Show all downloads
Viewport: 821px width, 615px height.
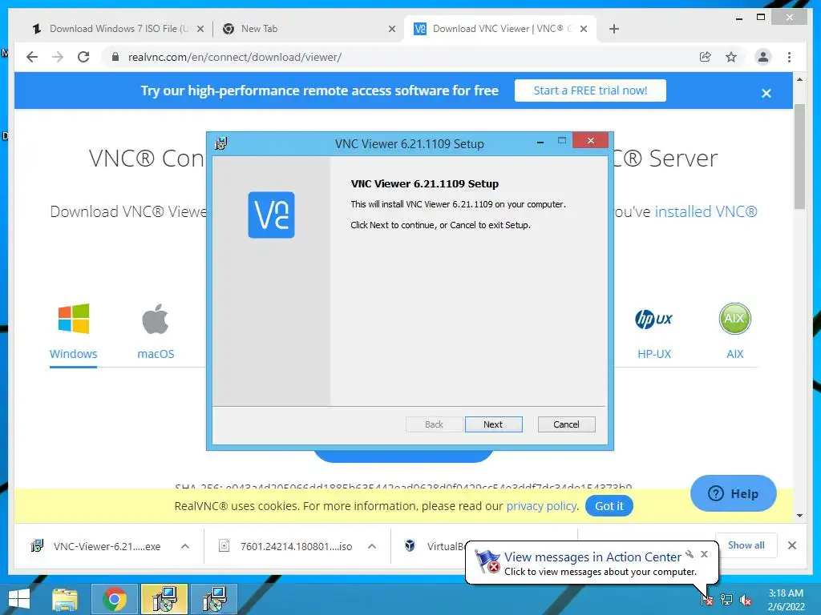click(x=746, y=545)
